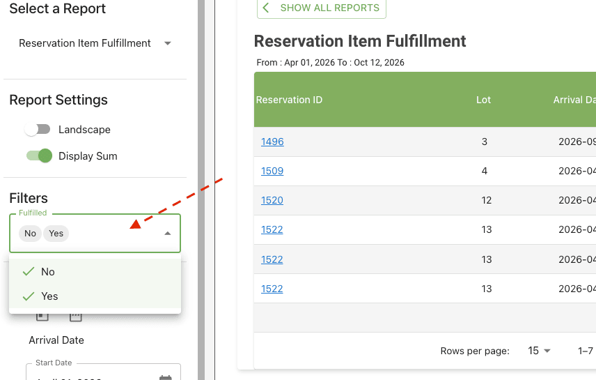Image resolution: width=596 pixels, height=380 pixels.
Task: Go back with Show All Reports button
Action: (322, 8)
